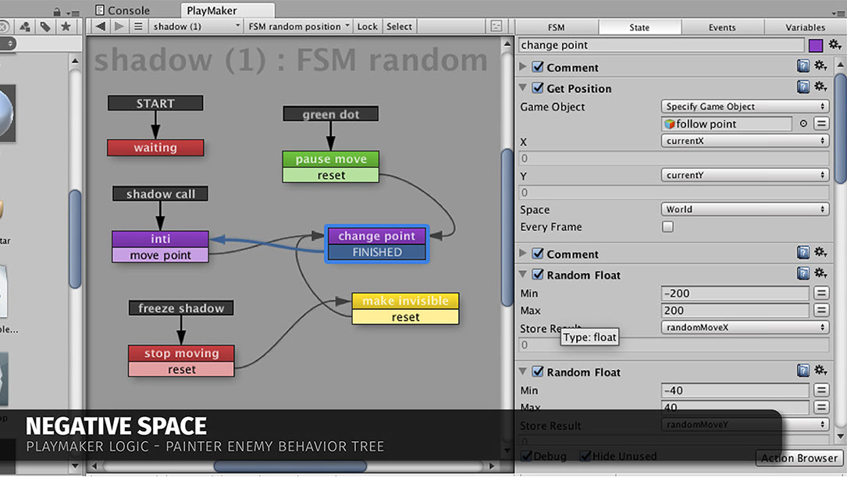Open the PlayMaker toolbar list menu icon
Viewport: 847px width, 477px height.
click(x=138, y=27)
